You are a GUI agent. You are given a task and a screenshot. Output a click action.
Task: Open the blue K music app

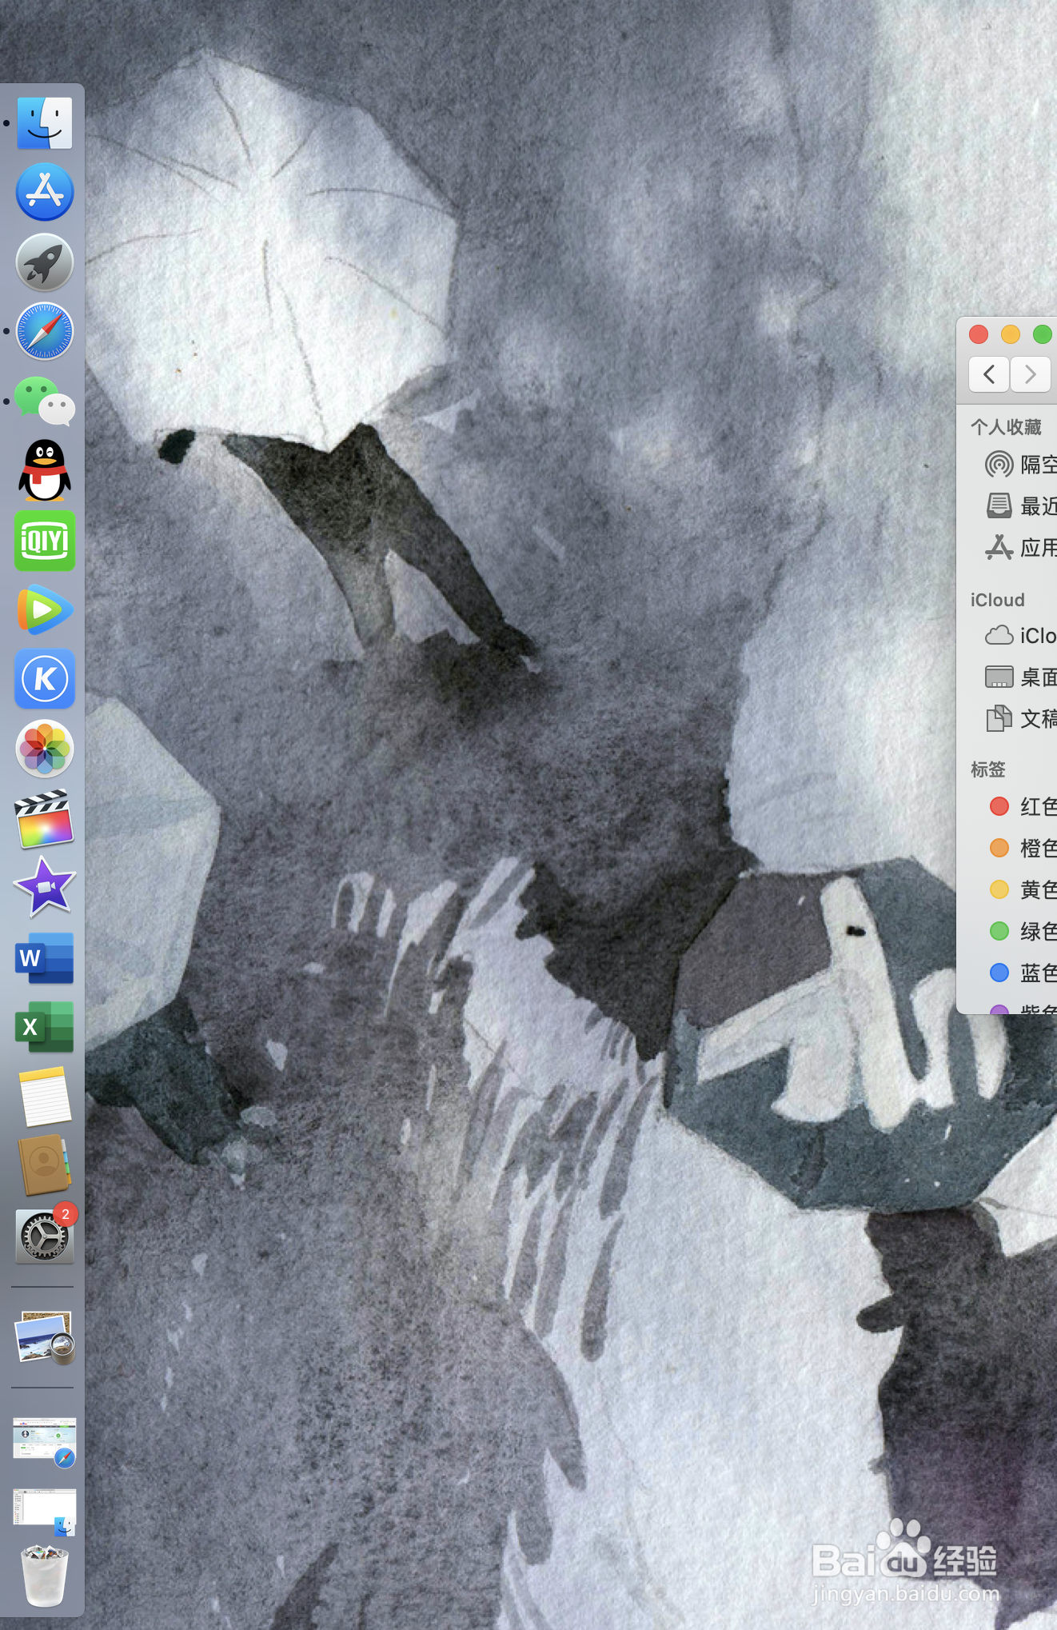click(45, 679)
